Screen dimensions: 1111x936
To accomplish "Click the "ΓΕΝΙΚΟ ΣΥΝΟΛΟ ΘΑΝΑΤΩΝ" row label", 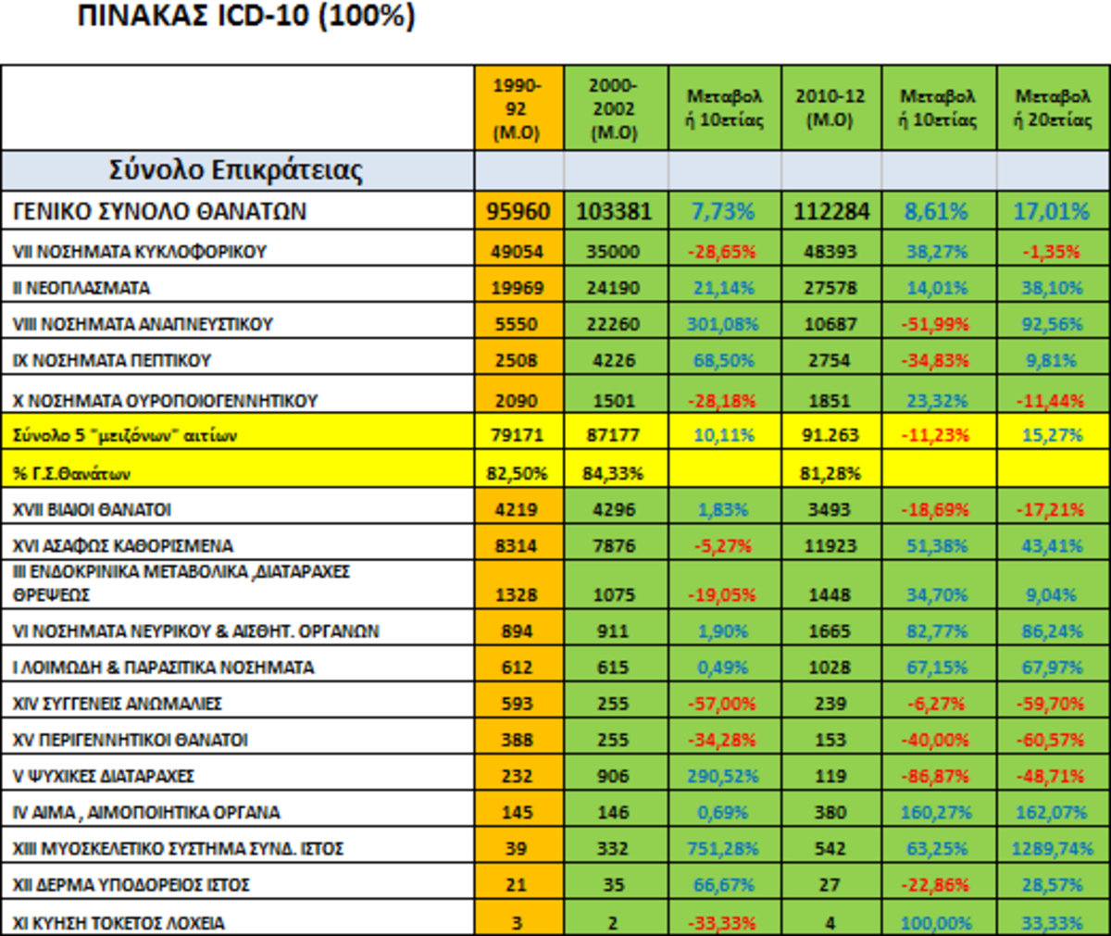I will [159, 212].
